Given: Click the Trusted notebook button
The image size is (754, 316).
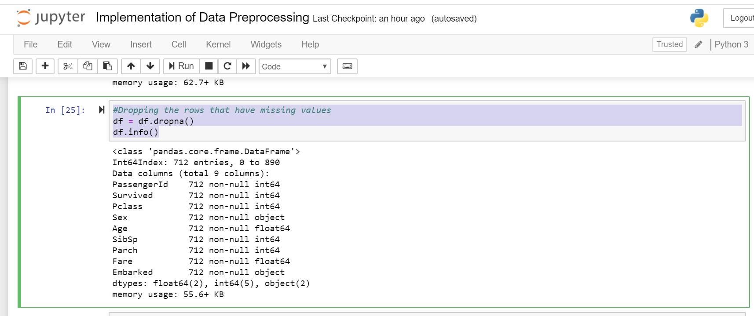Looking at the screenshot, I should [x=670, y=44].
